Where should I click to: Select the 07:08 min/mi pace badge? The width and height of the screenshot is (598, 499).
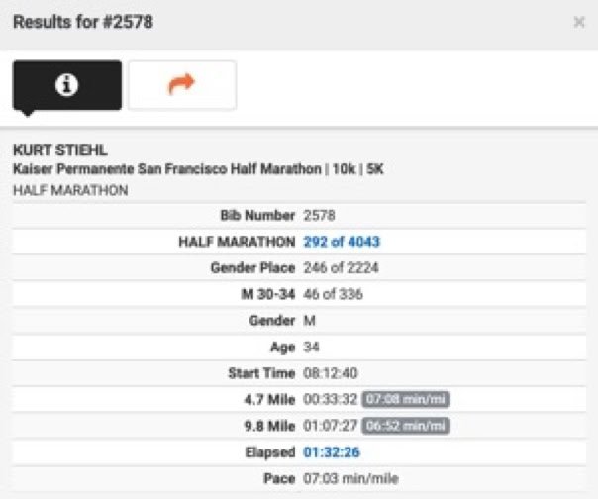click(x=406, y=399)
